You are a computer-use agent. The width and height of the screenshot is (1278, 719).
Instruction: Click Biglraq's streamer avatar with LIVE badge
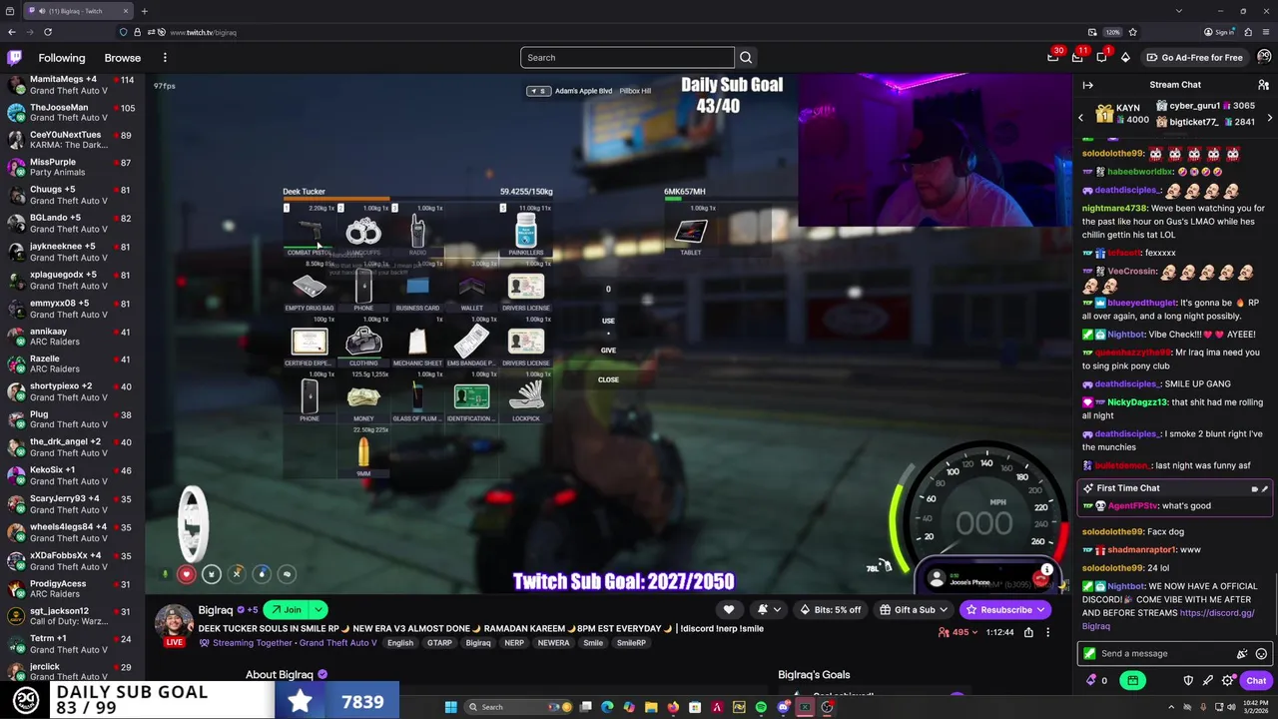(x=174, y=624)
